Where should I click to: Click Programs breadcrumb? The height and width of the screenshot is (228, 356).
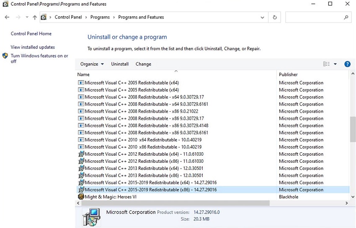[x=100, y=17]
